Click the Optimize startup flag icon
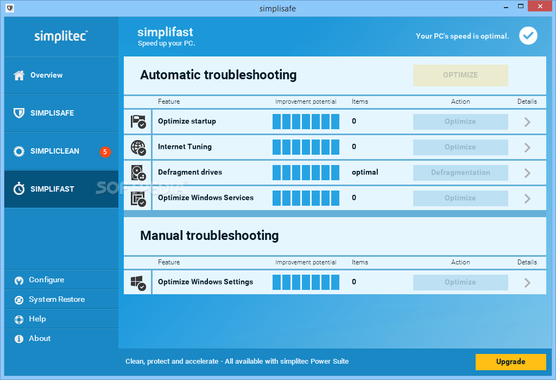This screenshot has width=556, height=380. [x=138, y=122]
